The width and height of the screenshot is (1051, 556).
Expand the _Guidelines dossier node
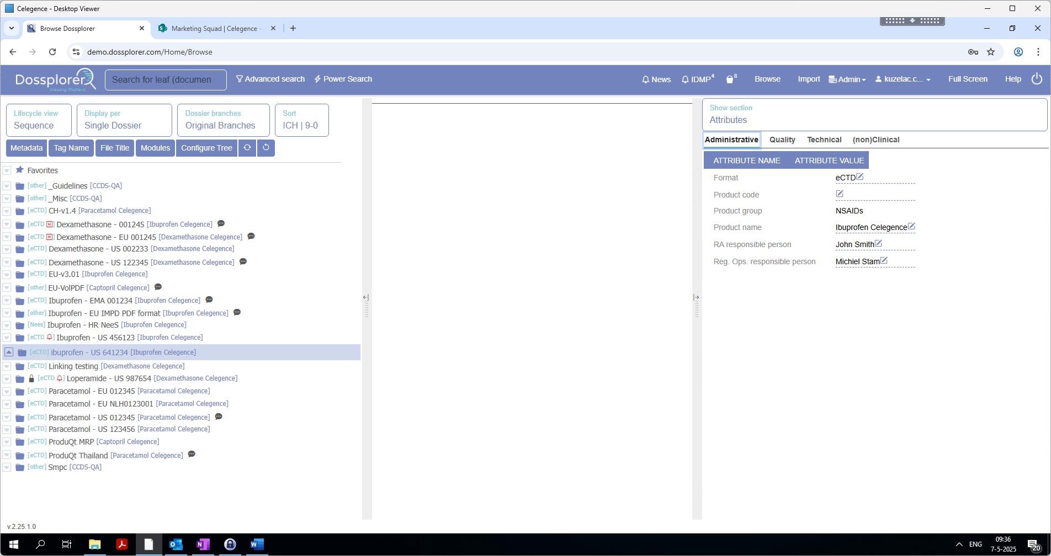[x=7, y=186]
